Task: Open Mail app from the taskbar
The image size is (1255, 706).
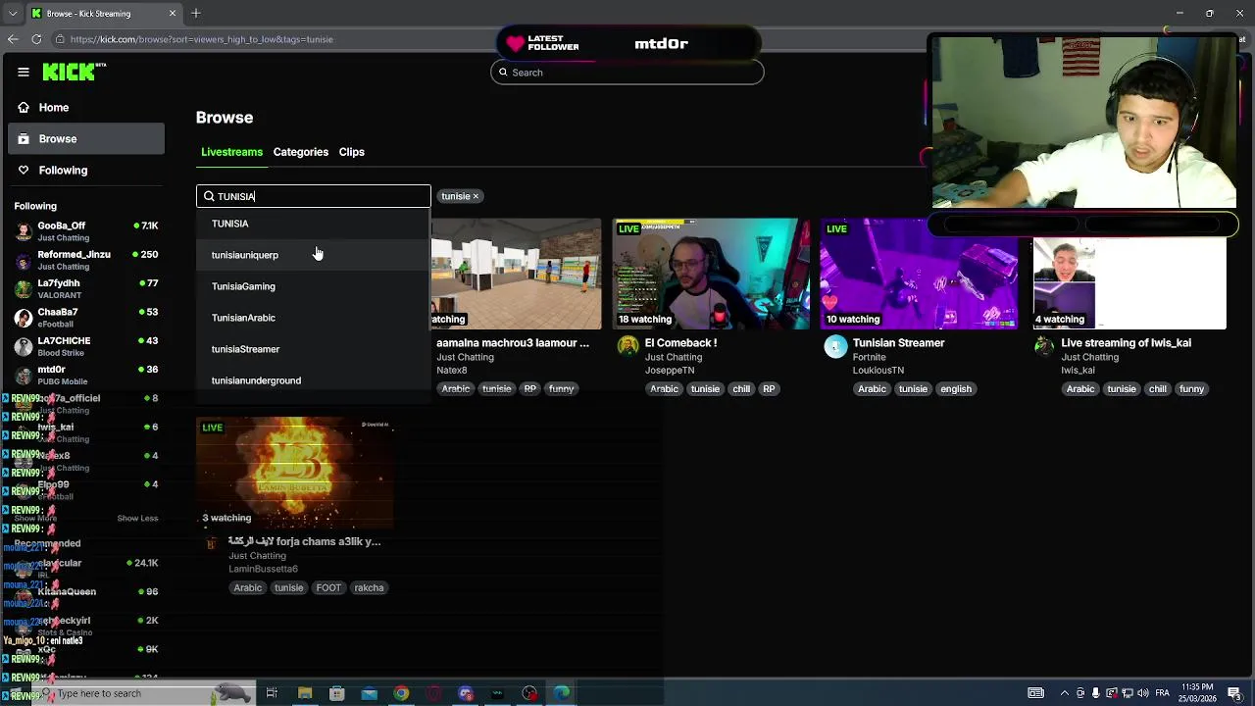Action: click(x=369, y=694)
